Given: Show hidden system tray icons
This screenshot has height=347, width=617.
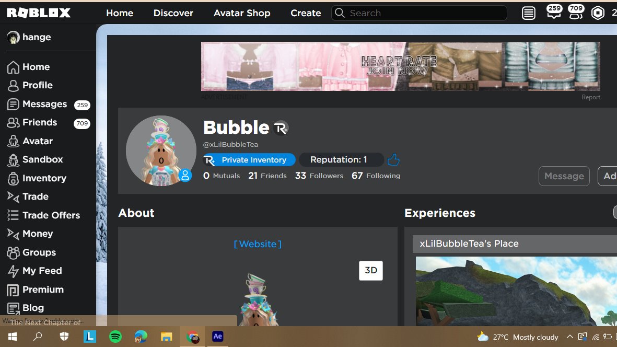Looking at the screenshot, I should pyautogui.click(x=570, y=337).
